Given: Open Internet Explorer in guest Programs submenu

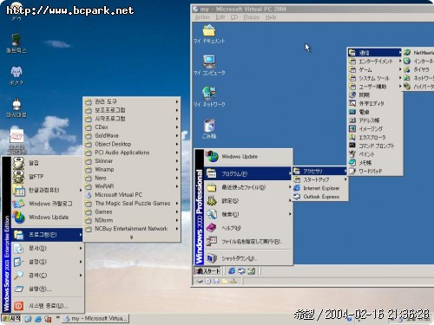Looking at the screenshot, I should point(320,188).
